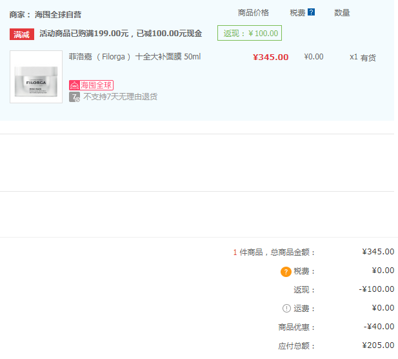Click the 应付总额 amount ¥205.00
398x359 pixels.
[378, 345]
